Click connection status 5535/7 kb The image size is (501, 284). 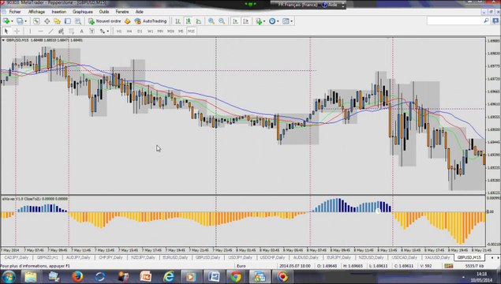pos(474,266)
